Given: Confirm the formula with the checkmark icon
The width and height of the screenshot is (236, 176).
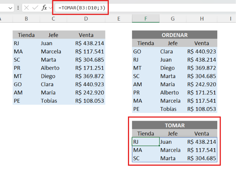Looking at the screenshot, I should tap(35, 8).
